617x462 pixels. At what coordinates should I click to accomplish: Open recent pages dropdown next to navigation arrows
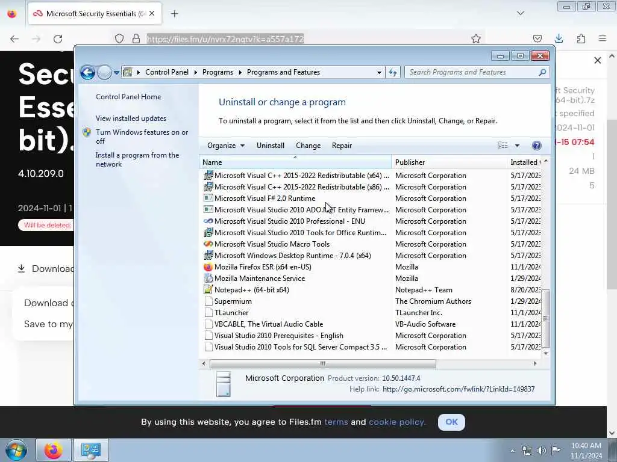[x=116, y=72]
